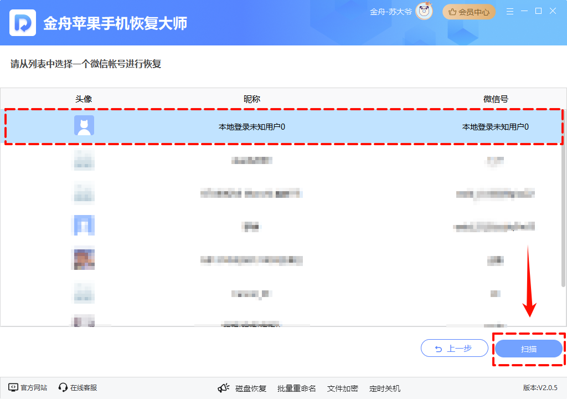The height and width of the screenshot is (399, 567).
Task: Click the 金舟苹果手机恢复大师 title text
Action: [x=115, y=23]
